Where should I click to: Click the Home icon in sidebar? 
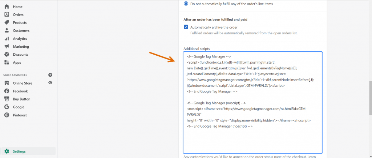click(x=7, y=7)
